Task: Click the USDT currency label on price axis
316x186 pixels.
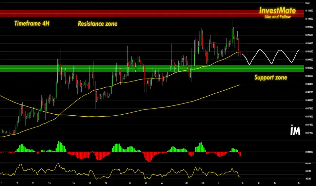Action: [308, 3]
